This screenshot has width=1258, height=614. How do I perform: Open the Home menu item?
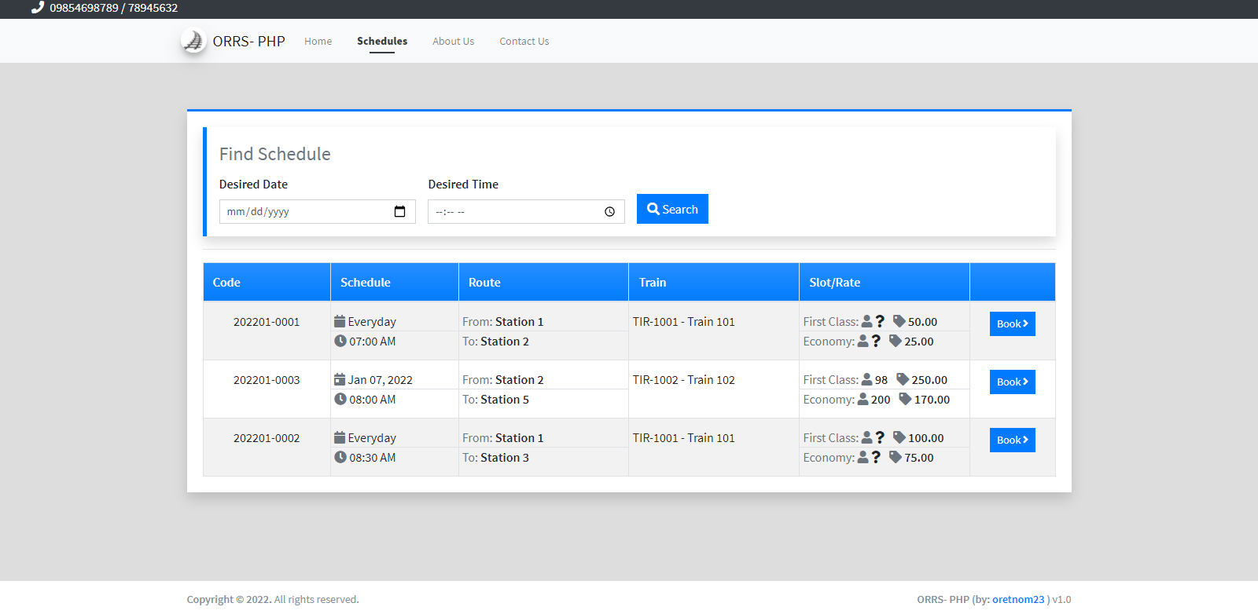[x=318, y=41]
